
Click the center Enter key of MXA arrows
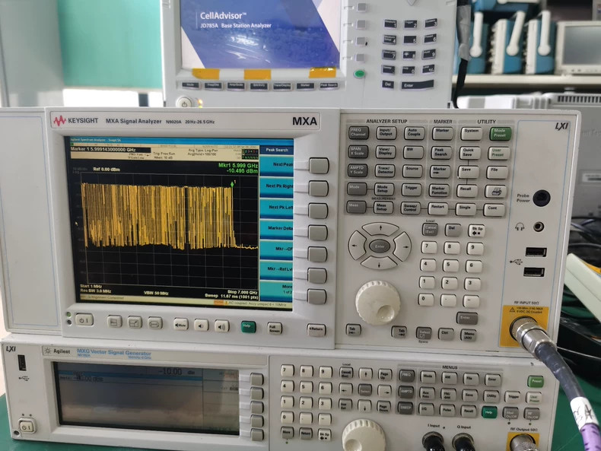380,246
